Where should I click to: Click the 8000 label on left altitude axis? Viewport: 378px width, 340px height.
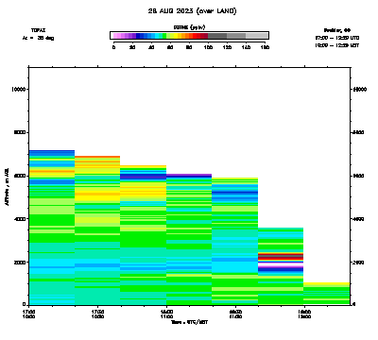20,132
